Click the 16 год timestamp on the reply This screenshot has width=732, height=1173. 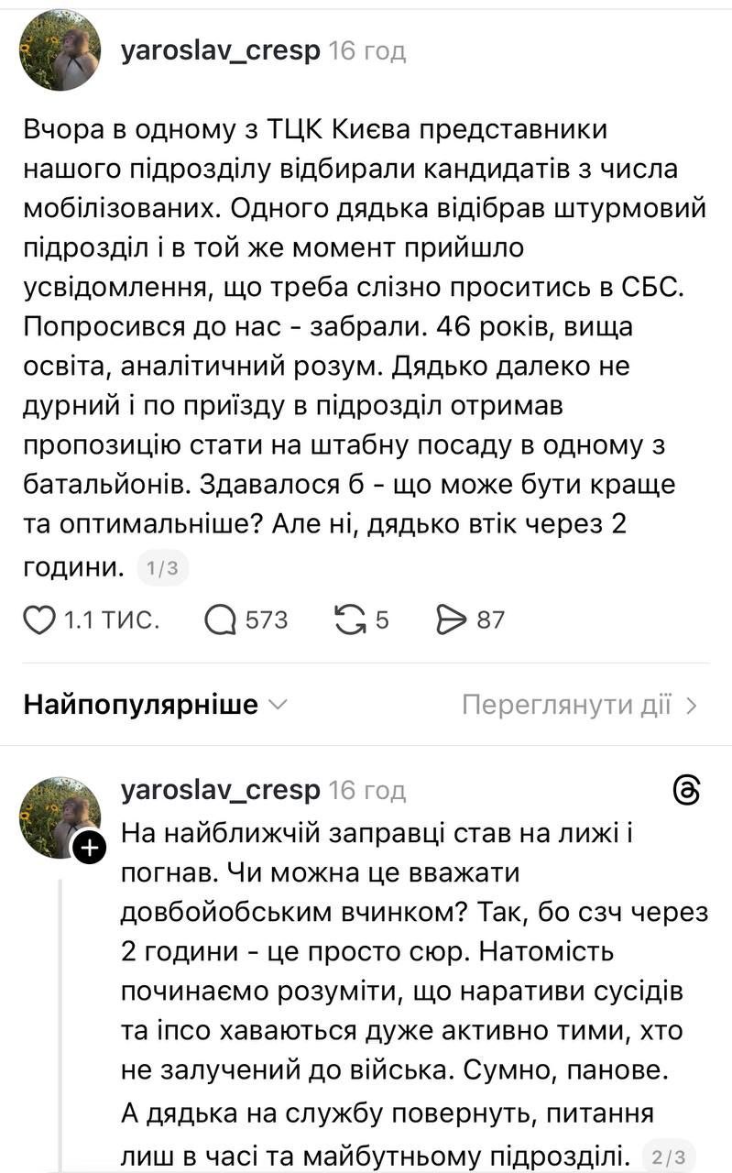367,790
